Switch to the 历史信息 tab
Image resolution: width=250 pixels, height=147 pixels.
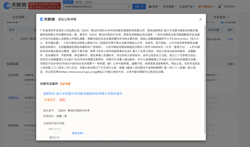click(221, 17)
